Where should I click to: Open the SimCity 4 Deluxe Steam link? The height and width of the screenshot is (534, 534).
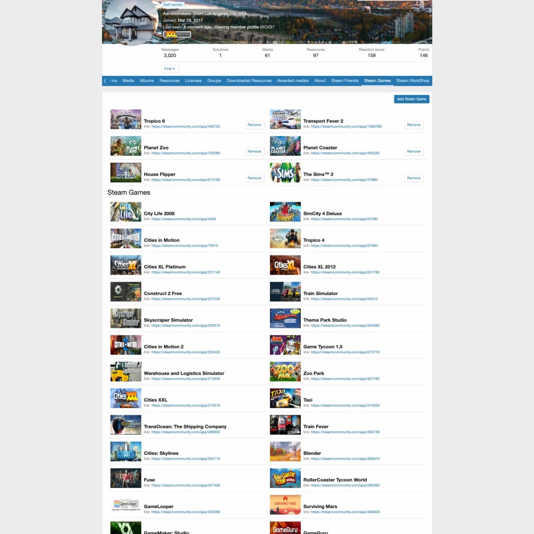[344, 219]
